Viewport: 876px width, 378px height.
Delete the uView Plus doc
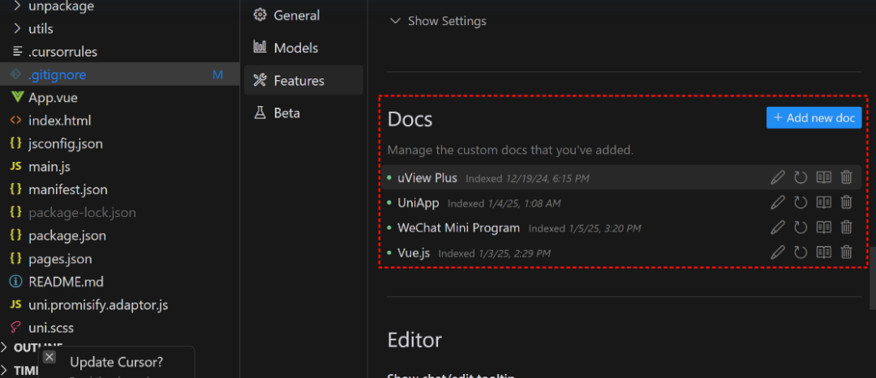point(846,178)
